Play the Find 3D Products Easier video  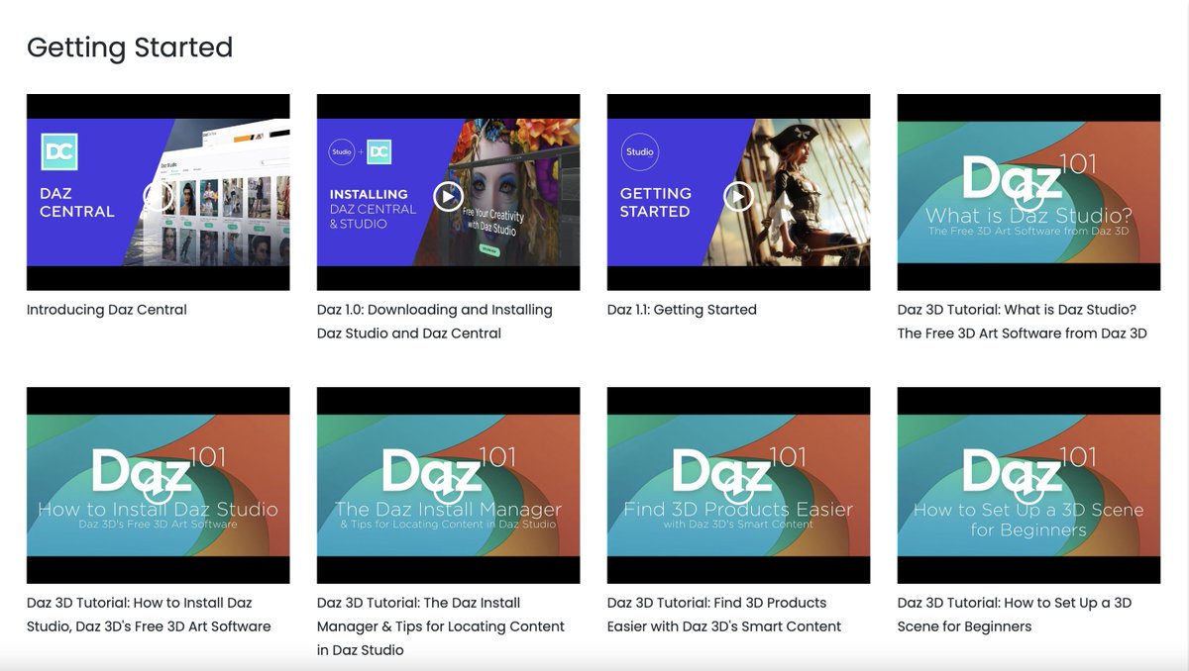pyautogui.click(x=738, y=489)
